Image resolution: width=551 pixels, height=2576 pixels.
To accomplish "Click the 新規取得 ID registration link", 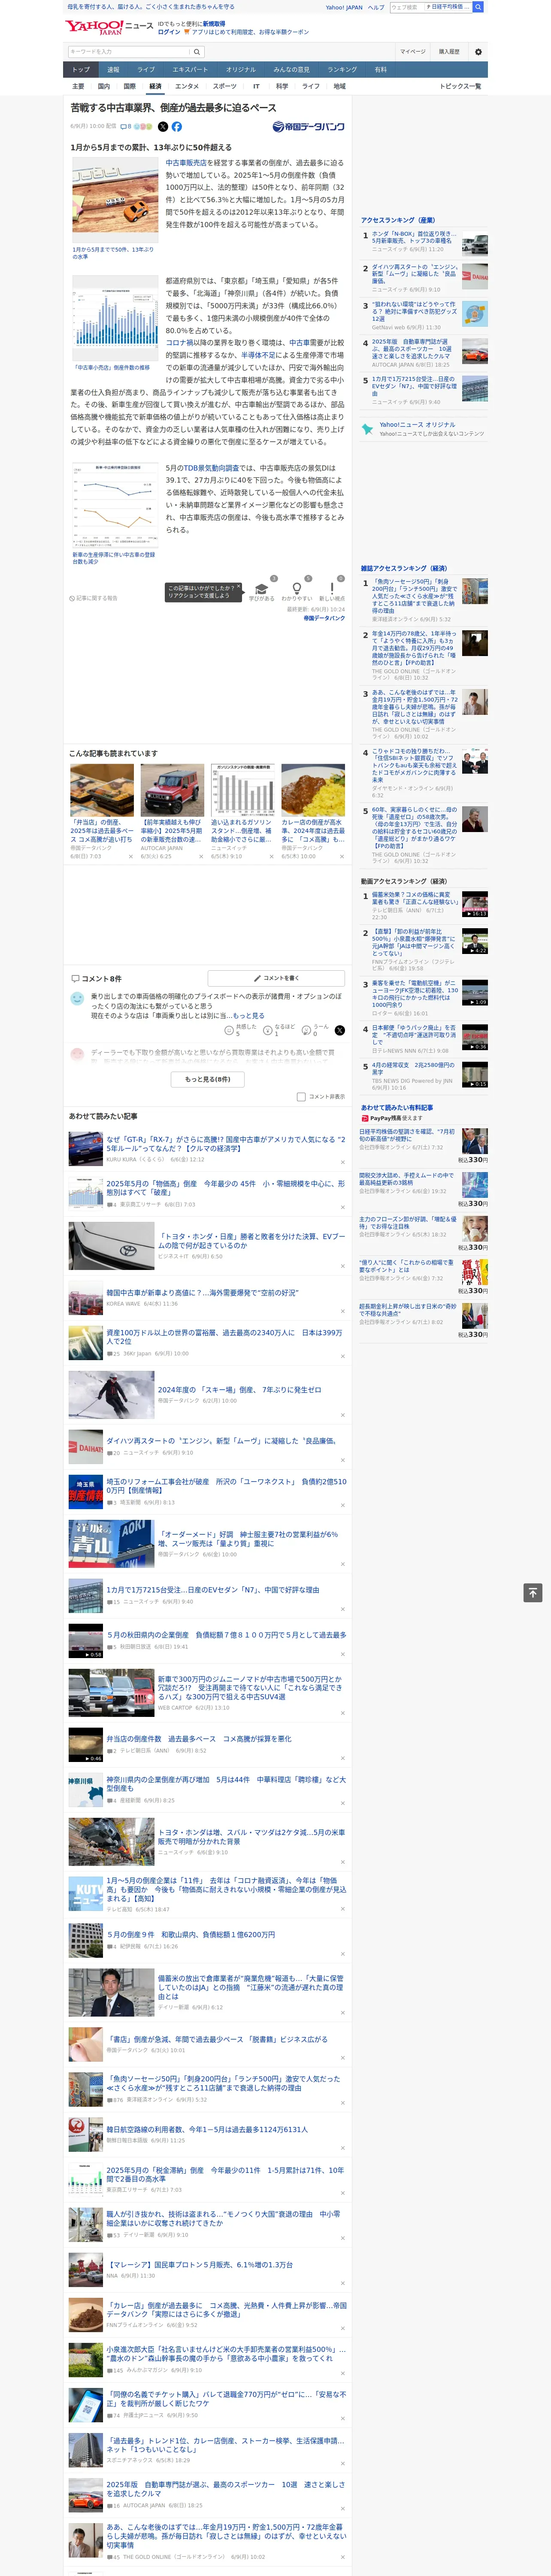I will click(x=214, y=23).
